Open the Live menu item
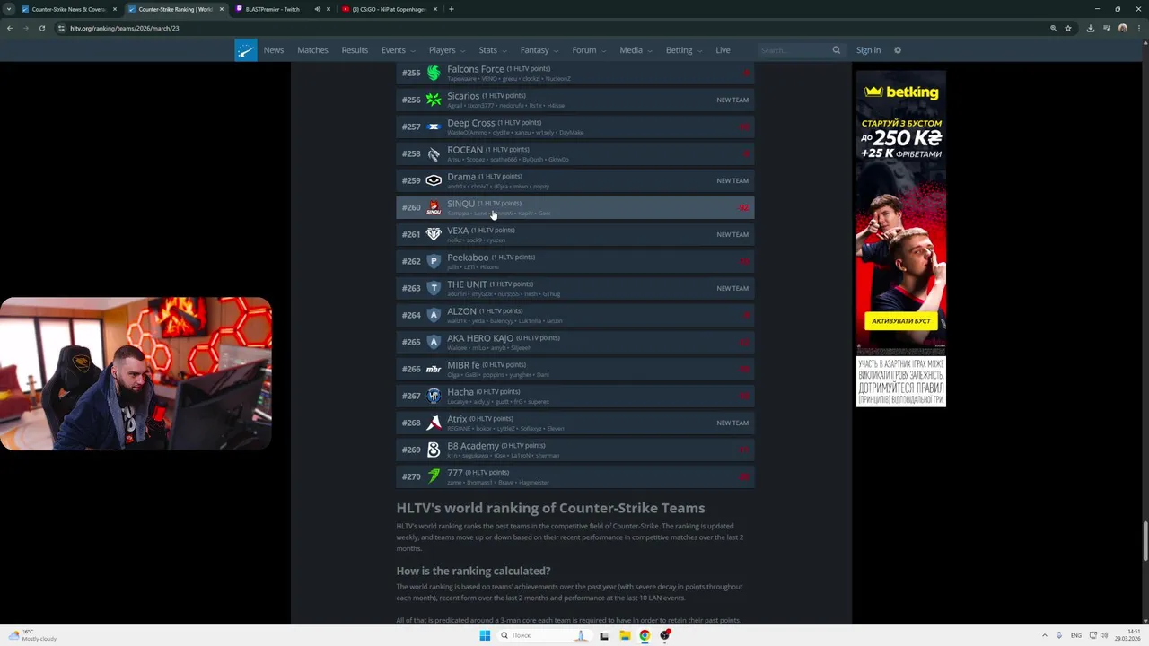Screen dimensions: 1149x646 [723, 50]
